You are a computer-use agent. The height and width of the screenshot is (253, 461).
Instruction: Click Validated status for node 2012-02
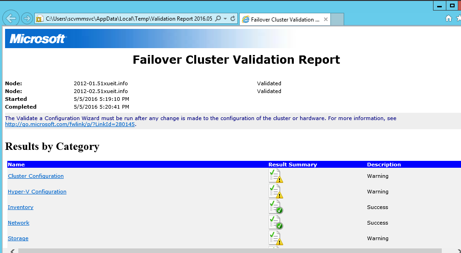[x=269, y=91]
